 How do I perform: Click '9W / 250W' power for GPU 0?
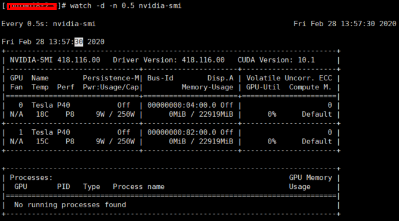(x=115, y=114)
